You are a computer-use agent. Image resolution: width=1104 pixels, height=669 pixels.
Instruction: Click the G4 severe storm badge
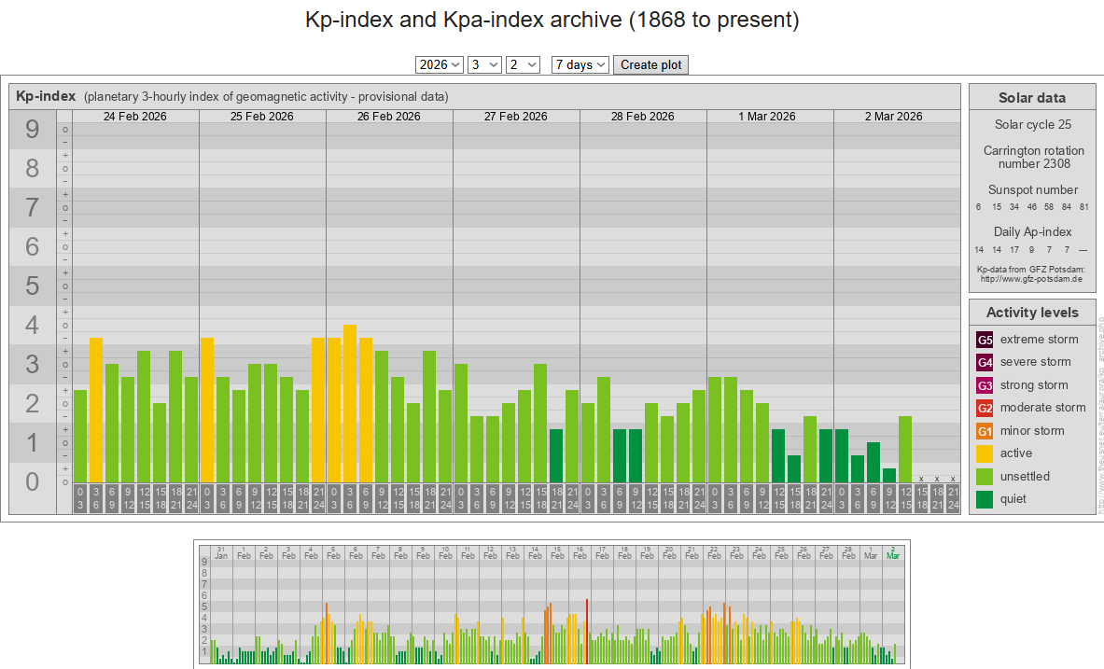click(985, 362)
